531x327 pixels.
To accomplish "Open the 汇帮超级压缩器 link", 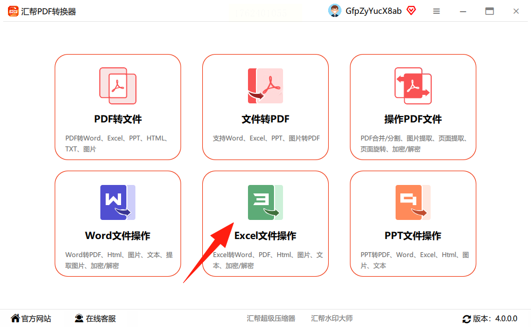I will pyautogui.click(x=271, y=318).
